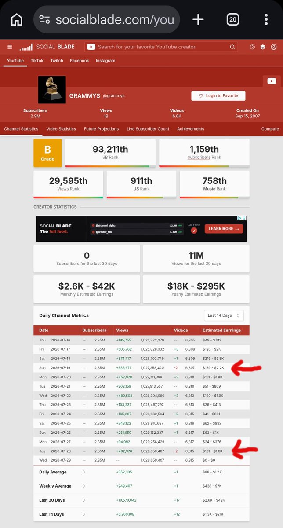Click the socialblade.com address bar
283x528 pixels.
point(107,19)
